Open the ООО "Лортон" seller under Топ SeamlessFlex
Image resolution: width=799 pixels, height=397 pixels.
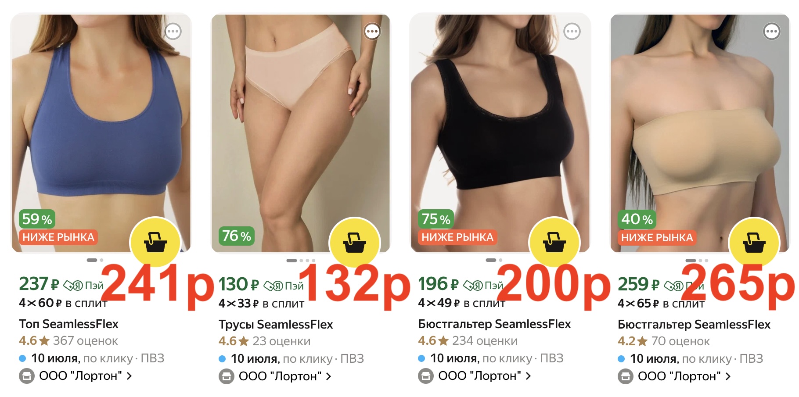pos(76,376)
